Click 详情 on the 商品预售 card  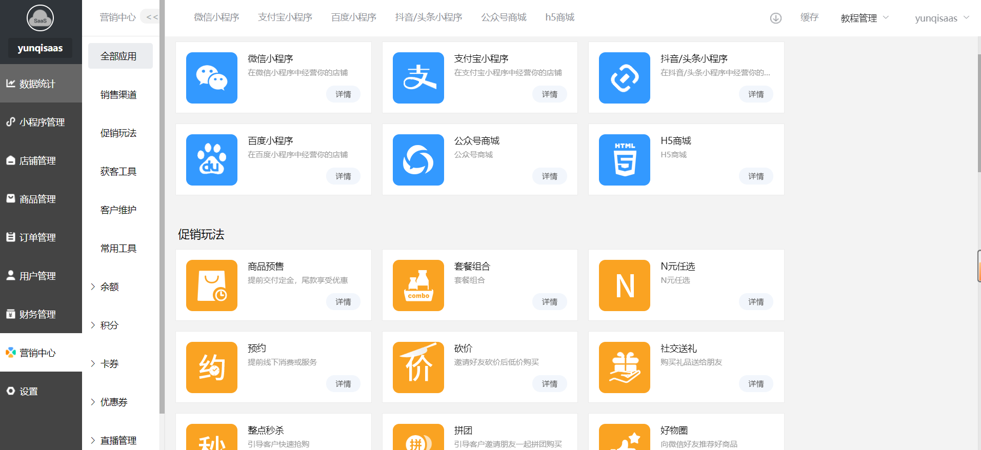coord(343,302)
